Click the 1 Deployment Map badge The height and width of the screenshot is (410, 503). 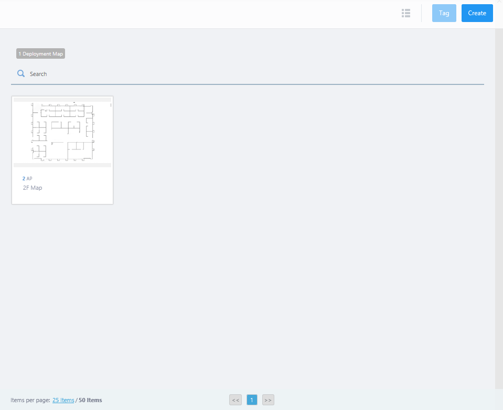41,53
